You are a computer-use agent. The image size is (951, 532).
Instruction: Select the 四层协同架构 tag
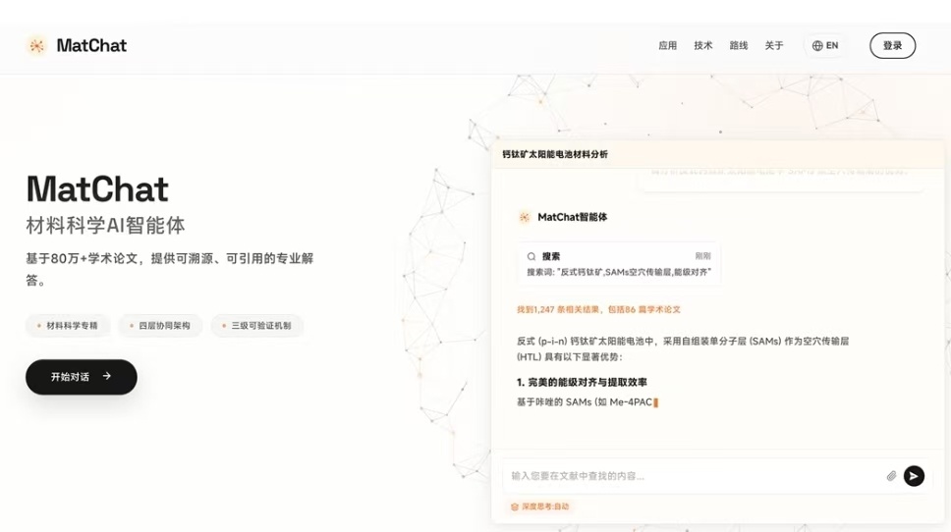click(x=160, y=326)
